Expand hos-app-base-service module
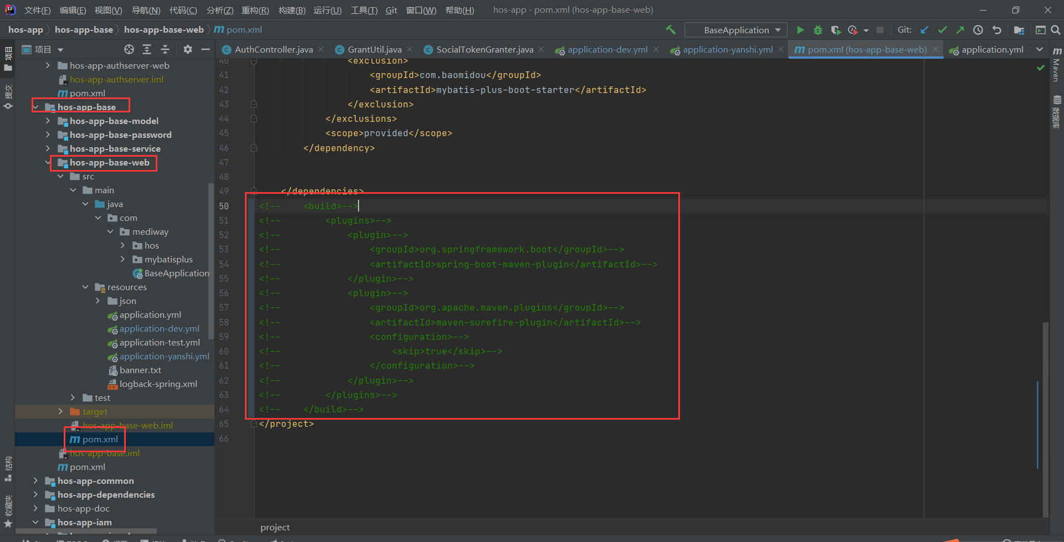The width and height of the screenshot is (1064, 542). click(x=48, y=148)
